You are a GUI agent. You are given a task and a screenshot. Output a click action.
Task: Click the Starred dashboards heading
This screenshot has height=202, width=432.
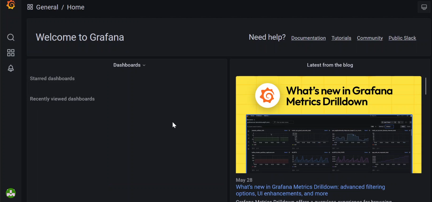click(x=52, y=79)
